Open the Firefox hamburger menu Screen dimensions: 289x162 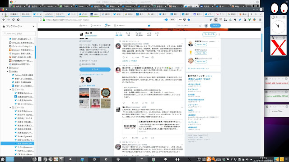point(260,20)
